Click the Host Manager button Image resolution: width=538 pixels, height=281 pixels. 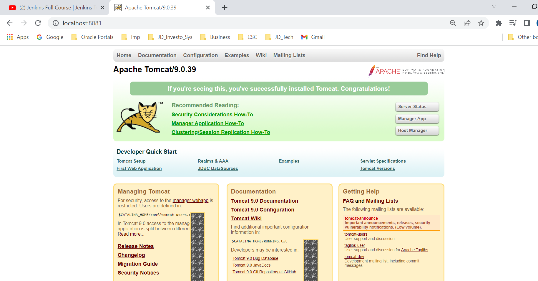[417, 130]
